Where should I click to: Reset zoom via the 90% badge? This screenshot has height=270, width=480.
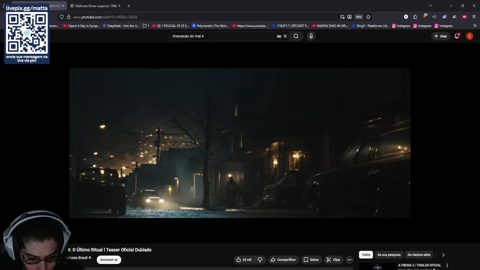[x=359, y=17]
